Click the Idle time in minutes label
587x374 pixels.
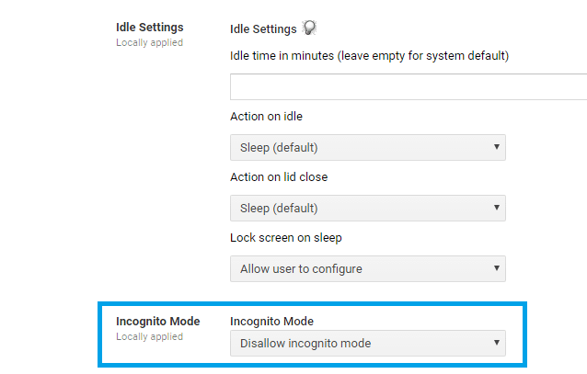coord(370,56)
